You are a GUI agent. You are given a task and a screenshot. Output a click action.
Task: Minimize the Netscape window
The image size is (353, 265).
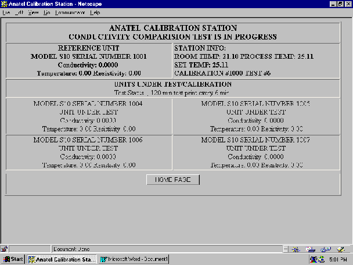(333, 4)
